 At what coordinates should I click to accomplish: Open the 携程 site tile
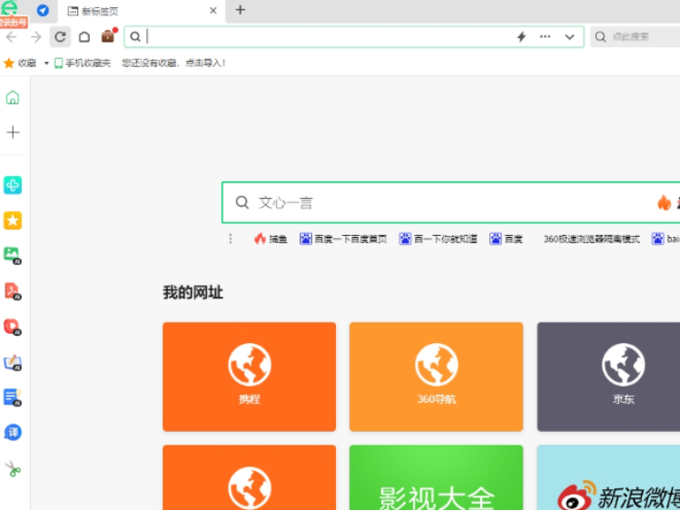[250, 377]
